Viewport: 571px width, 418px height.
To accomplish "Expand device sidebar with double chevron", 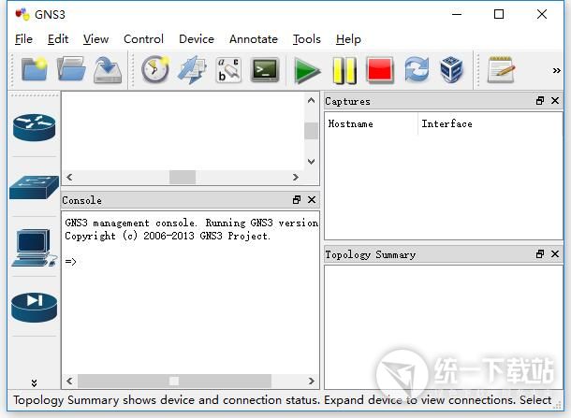I will 35,382.
